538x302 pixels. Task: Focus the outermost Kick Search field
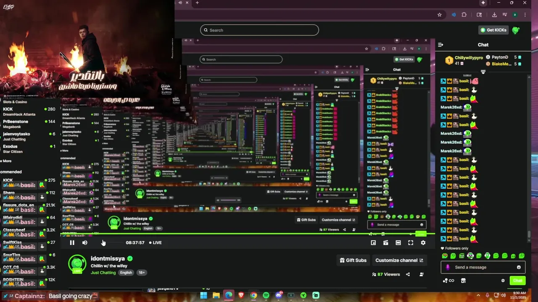pyautogui.click(x=259, y=30)
